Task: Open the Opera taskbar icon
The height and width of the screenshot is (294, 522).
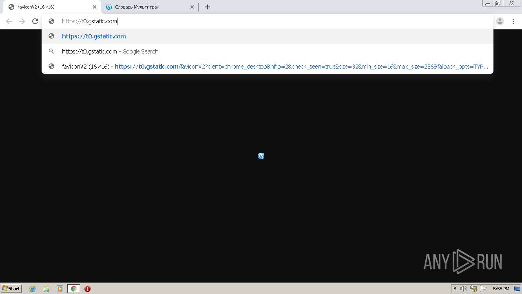Action: tap(87, 289)
